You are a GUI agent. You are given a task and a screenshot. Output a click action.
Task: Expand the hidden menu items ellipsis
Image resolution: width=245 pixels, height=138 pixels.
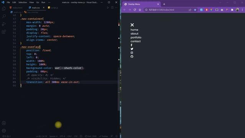(49, 2)
